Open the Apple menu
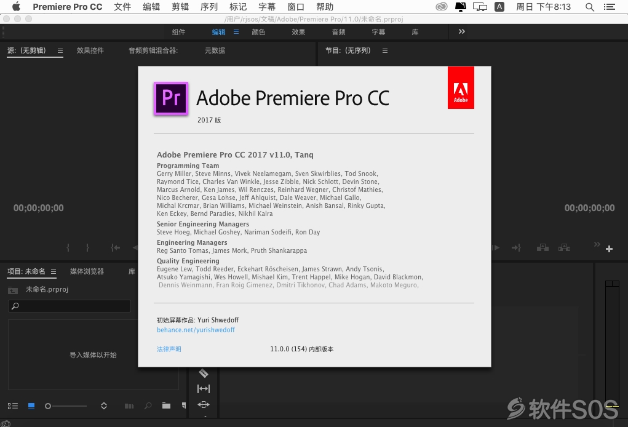Screen dimensions: 628x427 (x=16, y=6)
